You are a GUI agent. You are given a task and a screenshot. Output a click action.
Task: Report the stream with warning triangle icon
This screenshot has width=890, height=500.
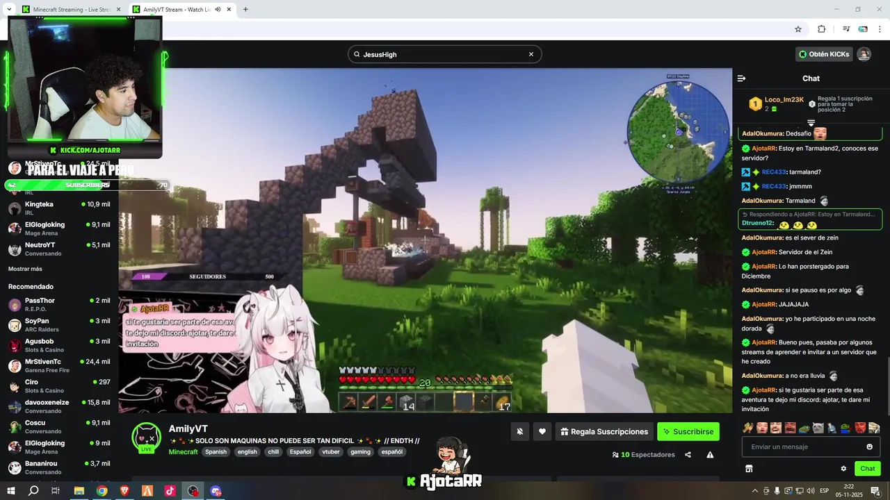tap(710, 455)
